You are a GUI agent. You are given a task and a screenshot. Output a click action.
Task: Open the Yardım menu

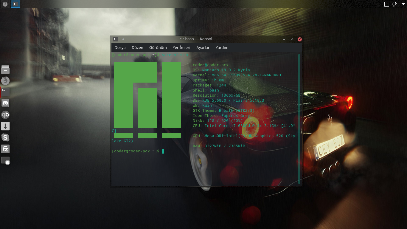(x=222, y=47)
